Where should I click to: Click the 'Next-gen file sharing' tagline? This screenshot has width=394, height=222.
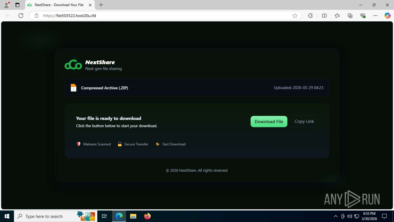pyautogui.click(x=103, y=69)
